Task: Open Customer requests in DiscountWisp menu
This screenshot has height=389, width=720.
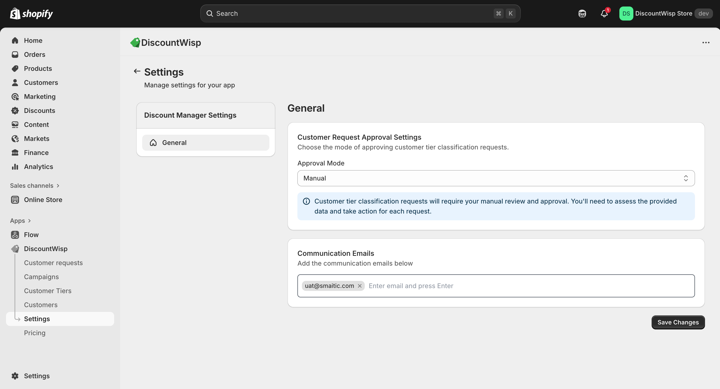Action: click(x=53, y=263)
